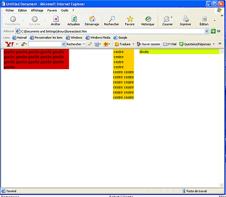Click the Yahoo toolbar highlighter icon
This screenshot has height=197, width=226.
click(90, 44)
